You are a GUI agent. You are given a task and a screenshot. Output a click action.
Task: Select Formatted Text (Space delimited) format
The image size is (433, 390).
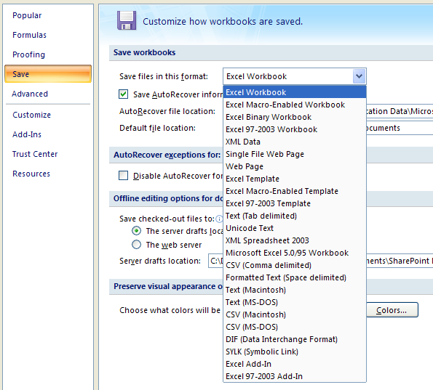pyautogui.click(x=295, y=277)
